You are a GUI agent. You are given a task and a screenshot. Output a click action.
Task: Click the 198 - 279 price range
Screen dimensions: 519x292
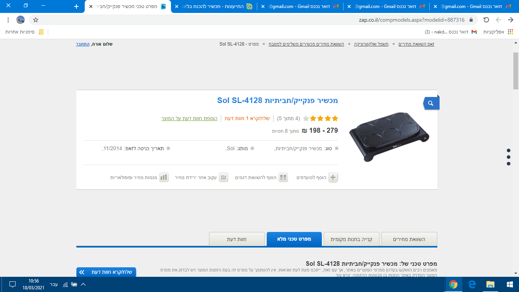click(320, 130)
